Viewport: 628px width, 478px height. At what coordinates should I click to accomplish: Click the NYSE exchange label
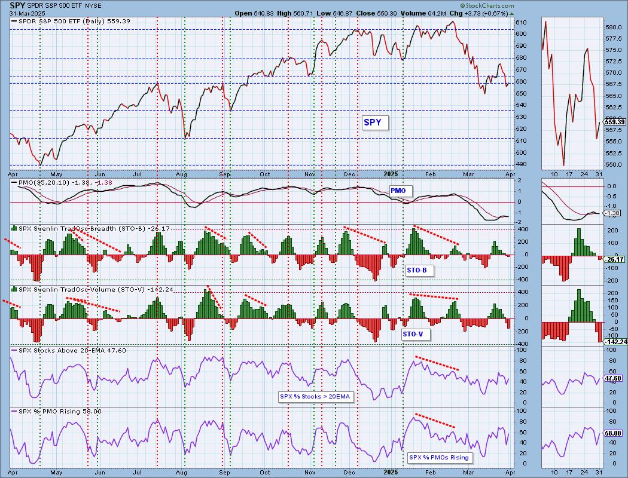(94, 6)
